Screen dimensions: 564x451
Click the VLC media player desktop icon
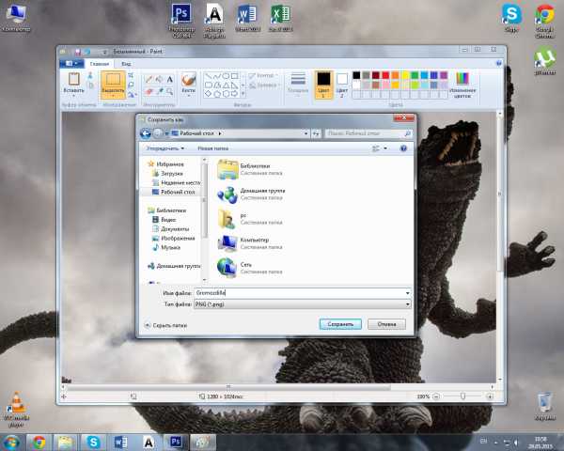click(x=17, y=410)
